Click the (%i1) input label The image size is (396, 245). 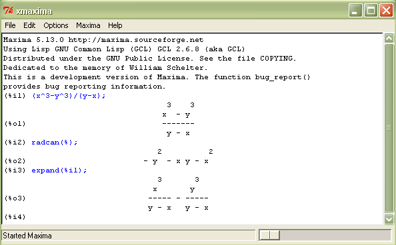coord(15,96)
